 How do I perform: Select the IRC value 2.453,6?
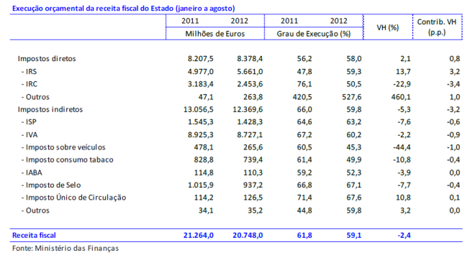250,84
